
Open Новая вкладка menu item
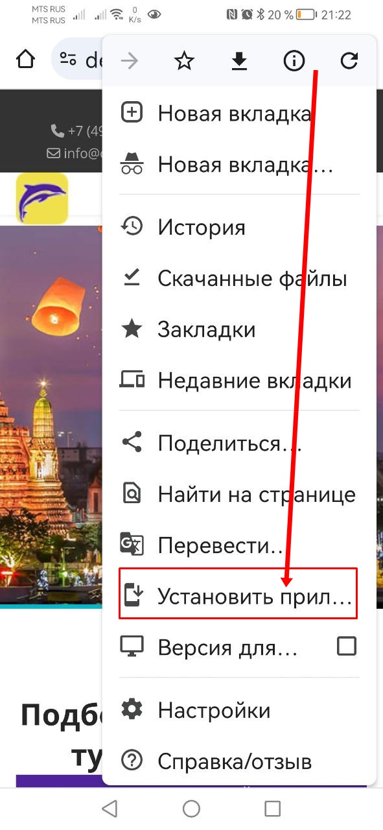coord(240,113)
